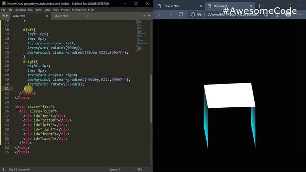Click the #right selector on line 45
The height and width of the screenshot is (172, 306).
(x=31, y=61)
